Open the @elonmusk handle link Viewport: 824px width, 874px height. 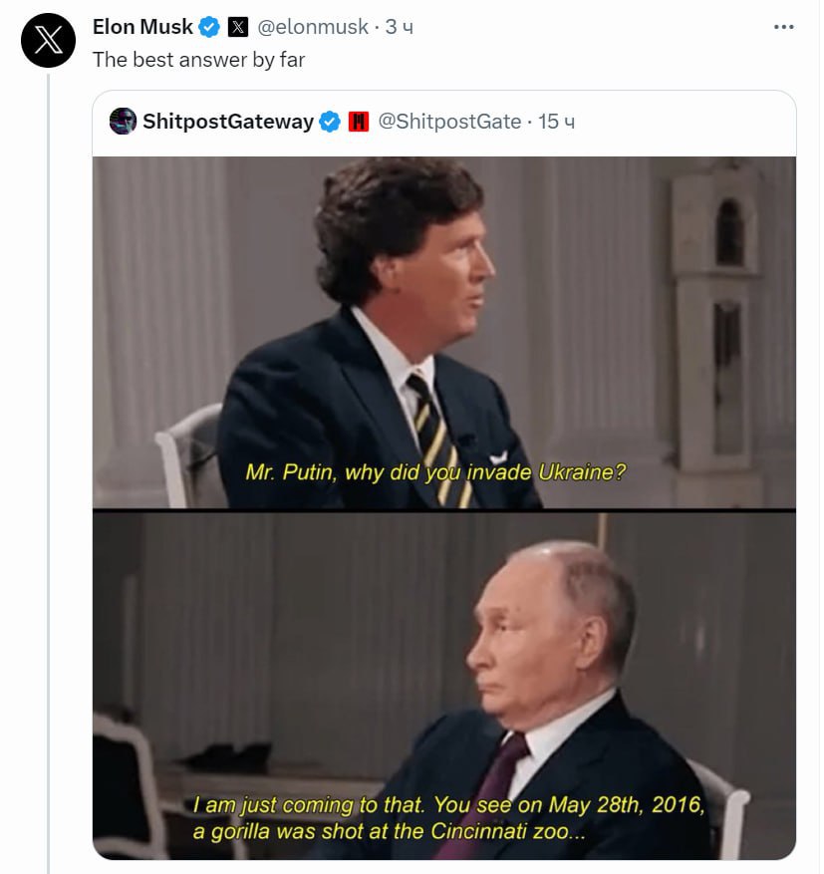pos(313,27)
